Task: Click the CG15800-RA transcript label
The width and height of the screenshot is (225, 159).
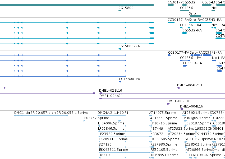Action: [x=129, y=46]
